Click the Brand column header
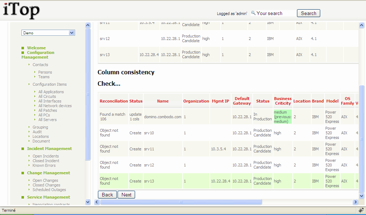This screenshot has height=215, width=366. click(x=318, y=101)
